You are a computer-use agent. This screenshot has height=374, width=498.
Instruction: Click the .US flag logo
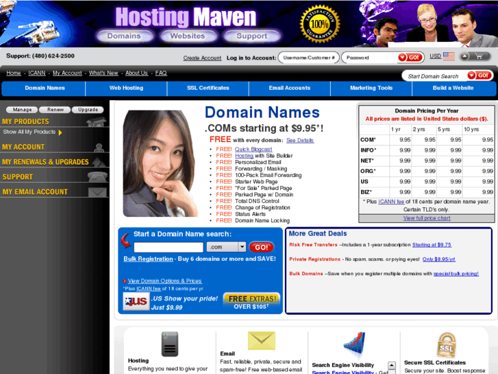point(136,301)
